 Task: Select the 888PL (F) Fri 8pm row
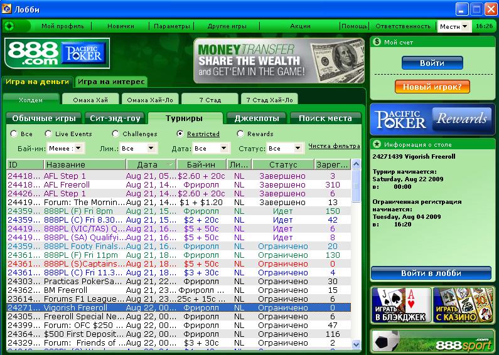click(x=179, y=211)
